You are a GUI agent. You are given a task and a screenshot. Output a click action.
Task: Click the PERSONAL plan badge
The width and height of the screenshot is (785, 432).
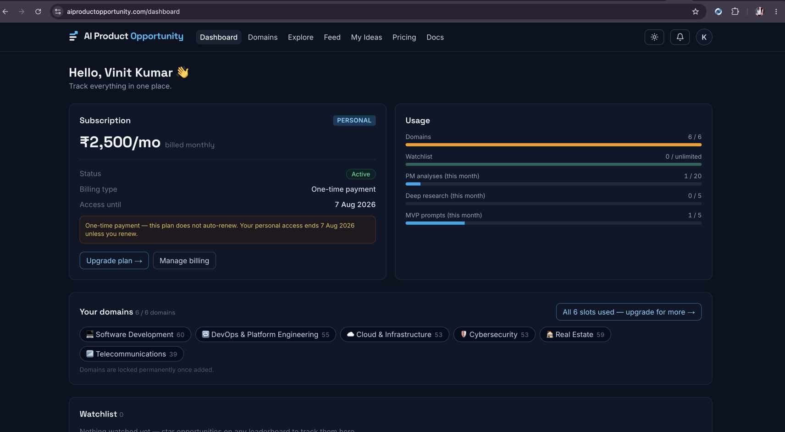(354, 120)
